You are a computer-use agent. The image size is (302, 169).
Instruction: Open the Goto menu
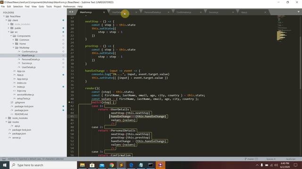41,7
